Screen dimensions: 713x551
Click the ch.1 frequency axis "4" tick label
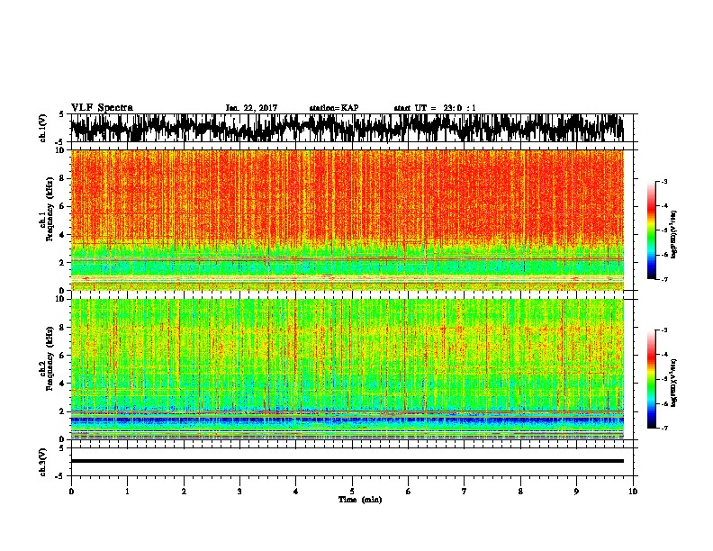pos(62,235)
